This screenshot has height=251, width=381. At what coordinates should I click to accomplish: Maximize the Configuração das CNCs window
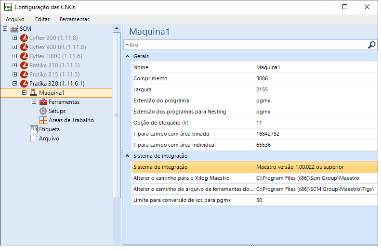pyautogui.click(x=345, y=7)
